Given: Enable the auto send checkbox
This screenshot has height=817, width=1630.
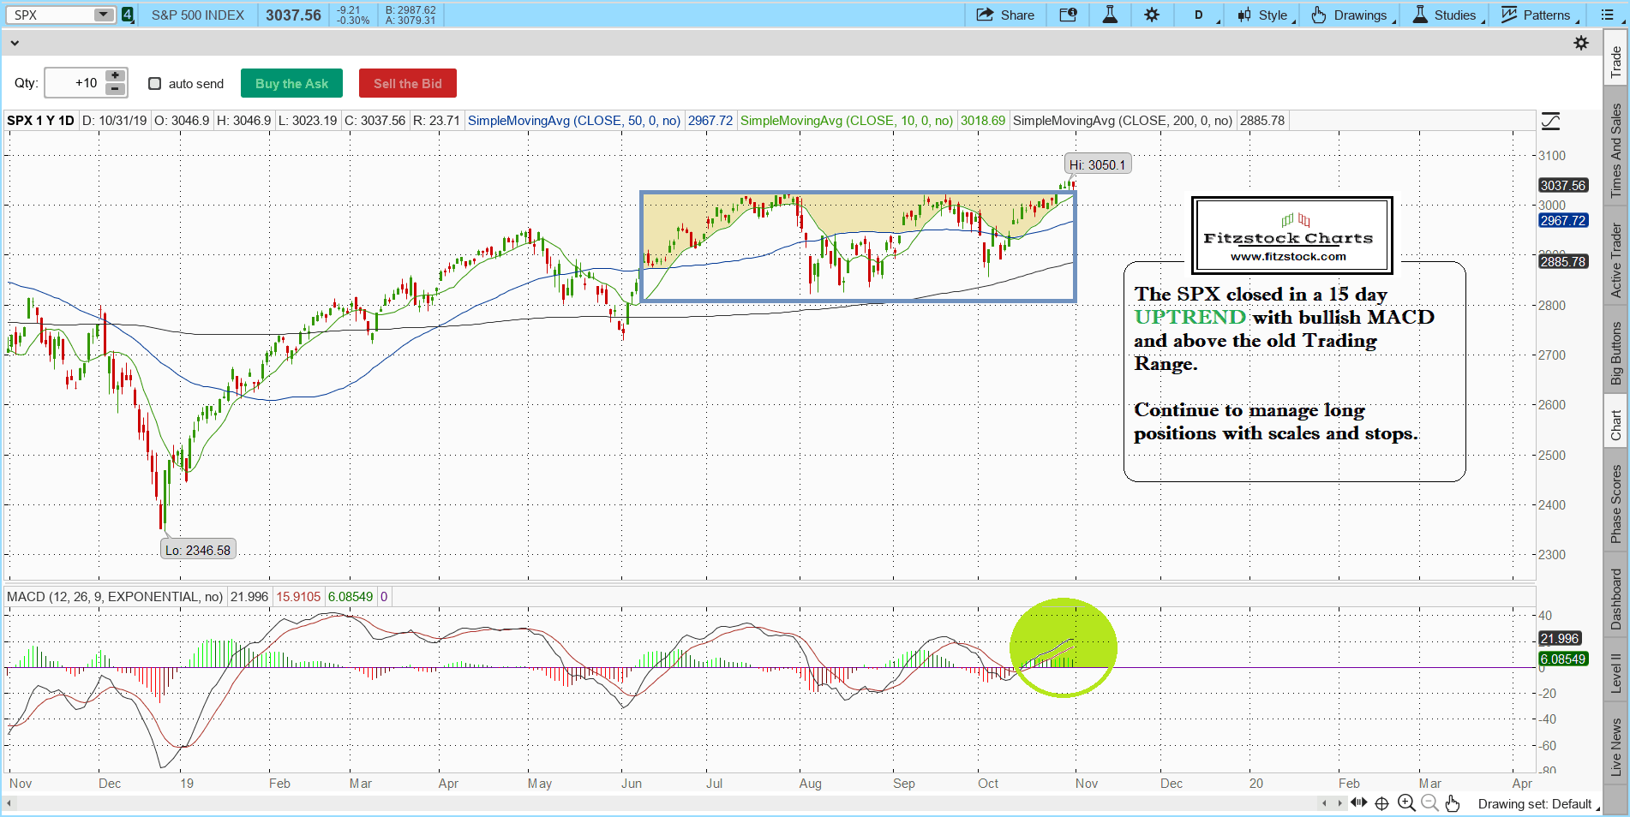Looking at the screenshot, I should tap(155, 84).
